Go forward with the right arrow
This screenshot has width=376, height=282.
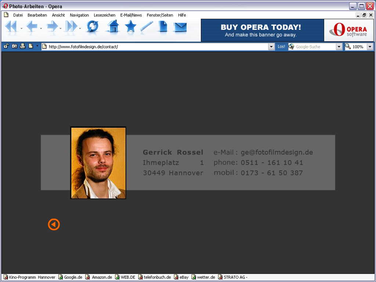pos(52,26)
